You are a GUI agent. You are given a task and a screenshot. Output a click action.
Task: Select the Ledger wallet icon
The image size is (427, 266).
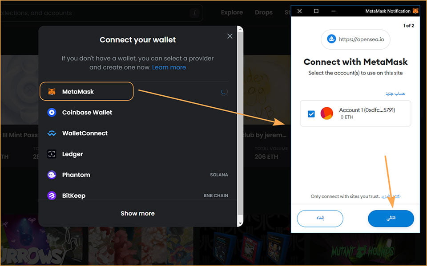[52, 154]
